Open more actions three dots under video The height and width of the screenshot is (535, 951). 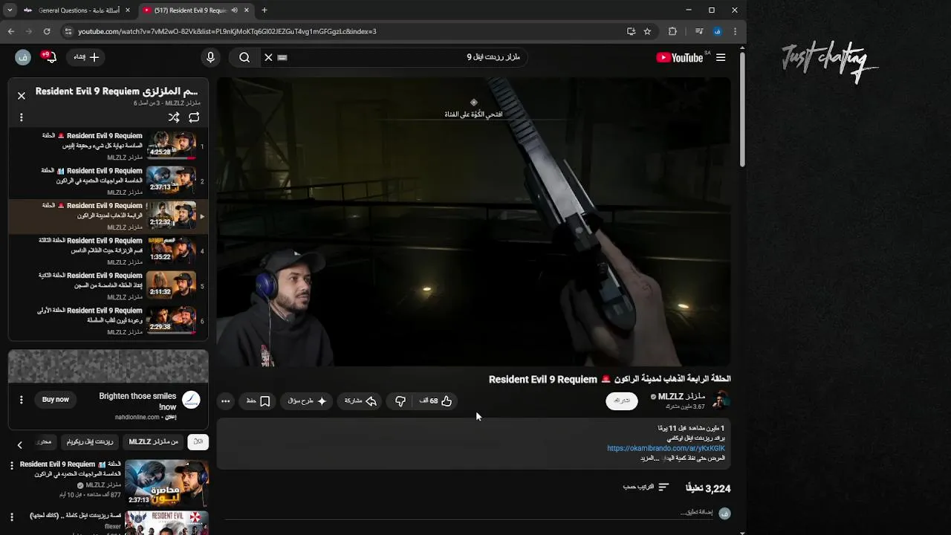(226, 401)
